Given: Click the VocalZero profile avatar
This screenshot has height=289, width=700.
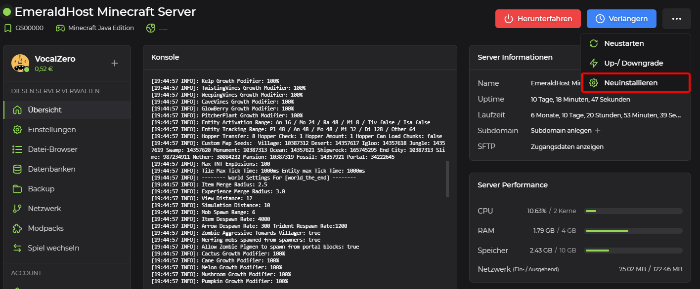Looking at the screenshot, I should (20, 63).
